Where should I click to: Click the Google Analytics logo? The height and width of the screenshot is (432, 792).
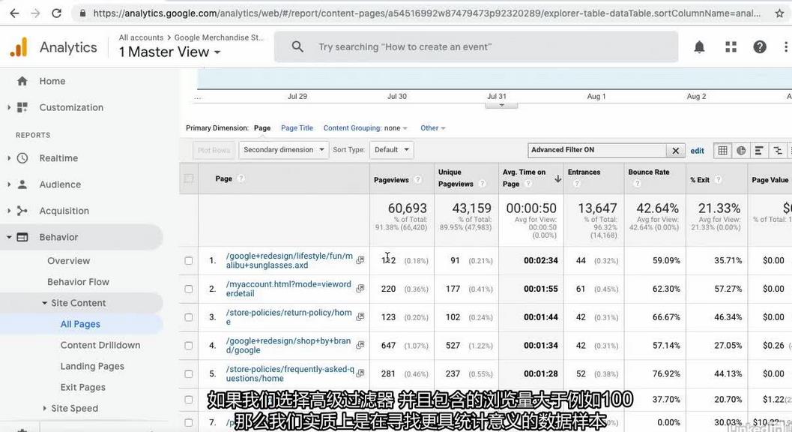point(19,47)
